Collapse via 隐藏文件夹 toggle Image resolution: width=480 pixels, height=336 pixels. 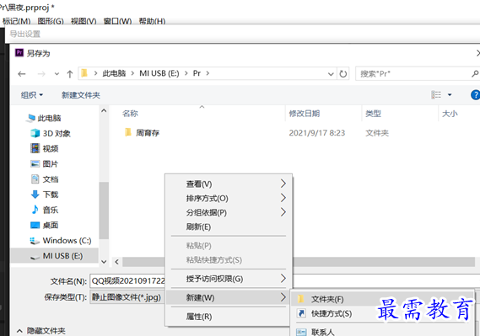[x=41, y=331]
